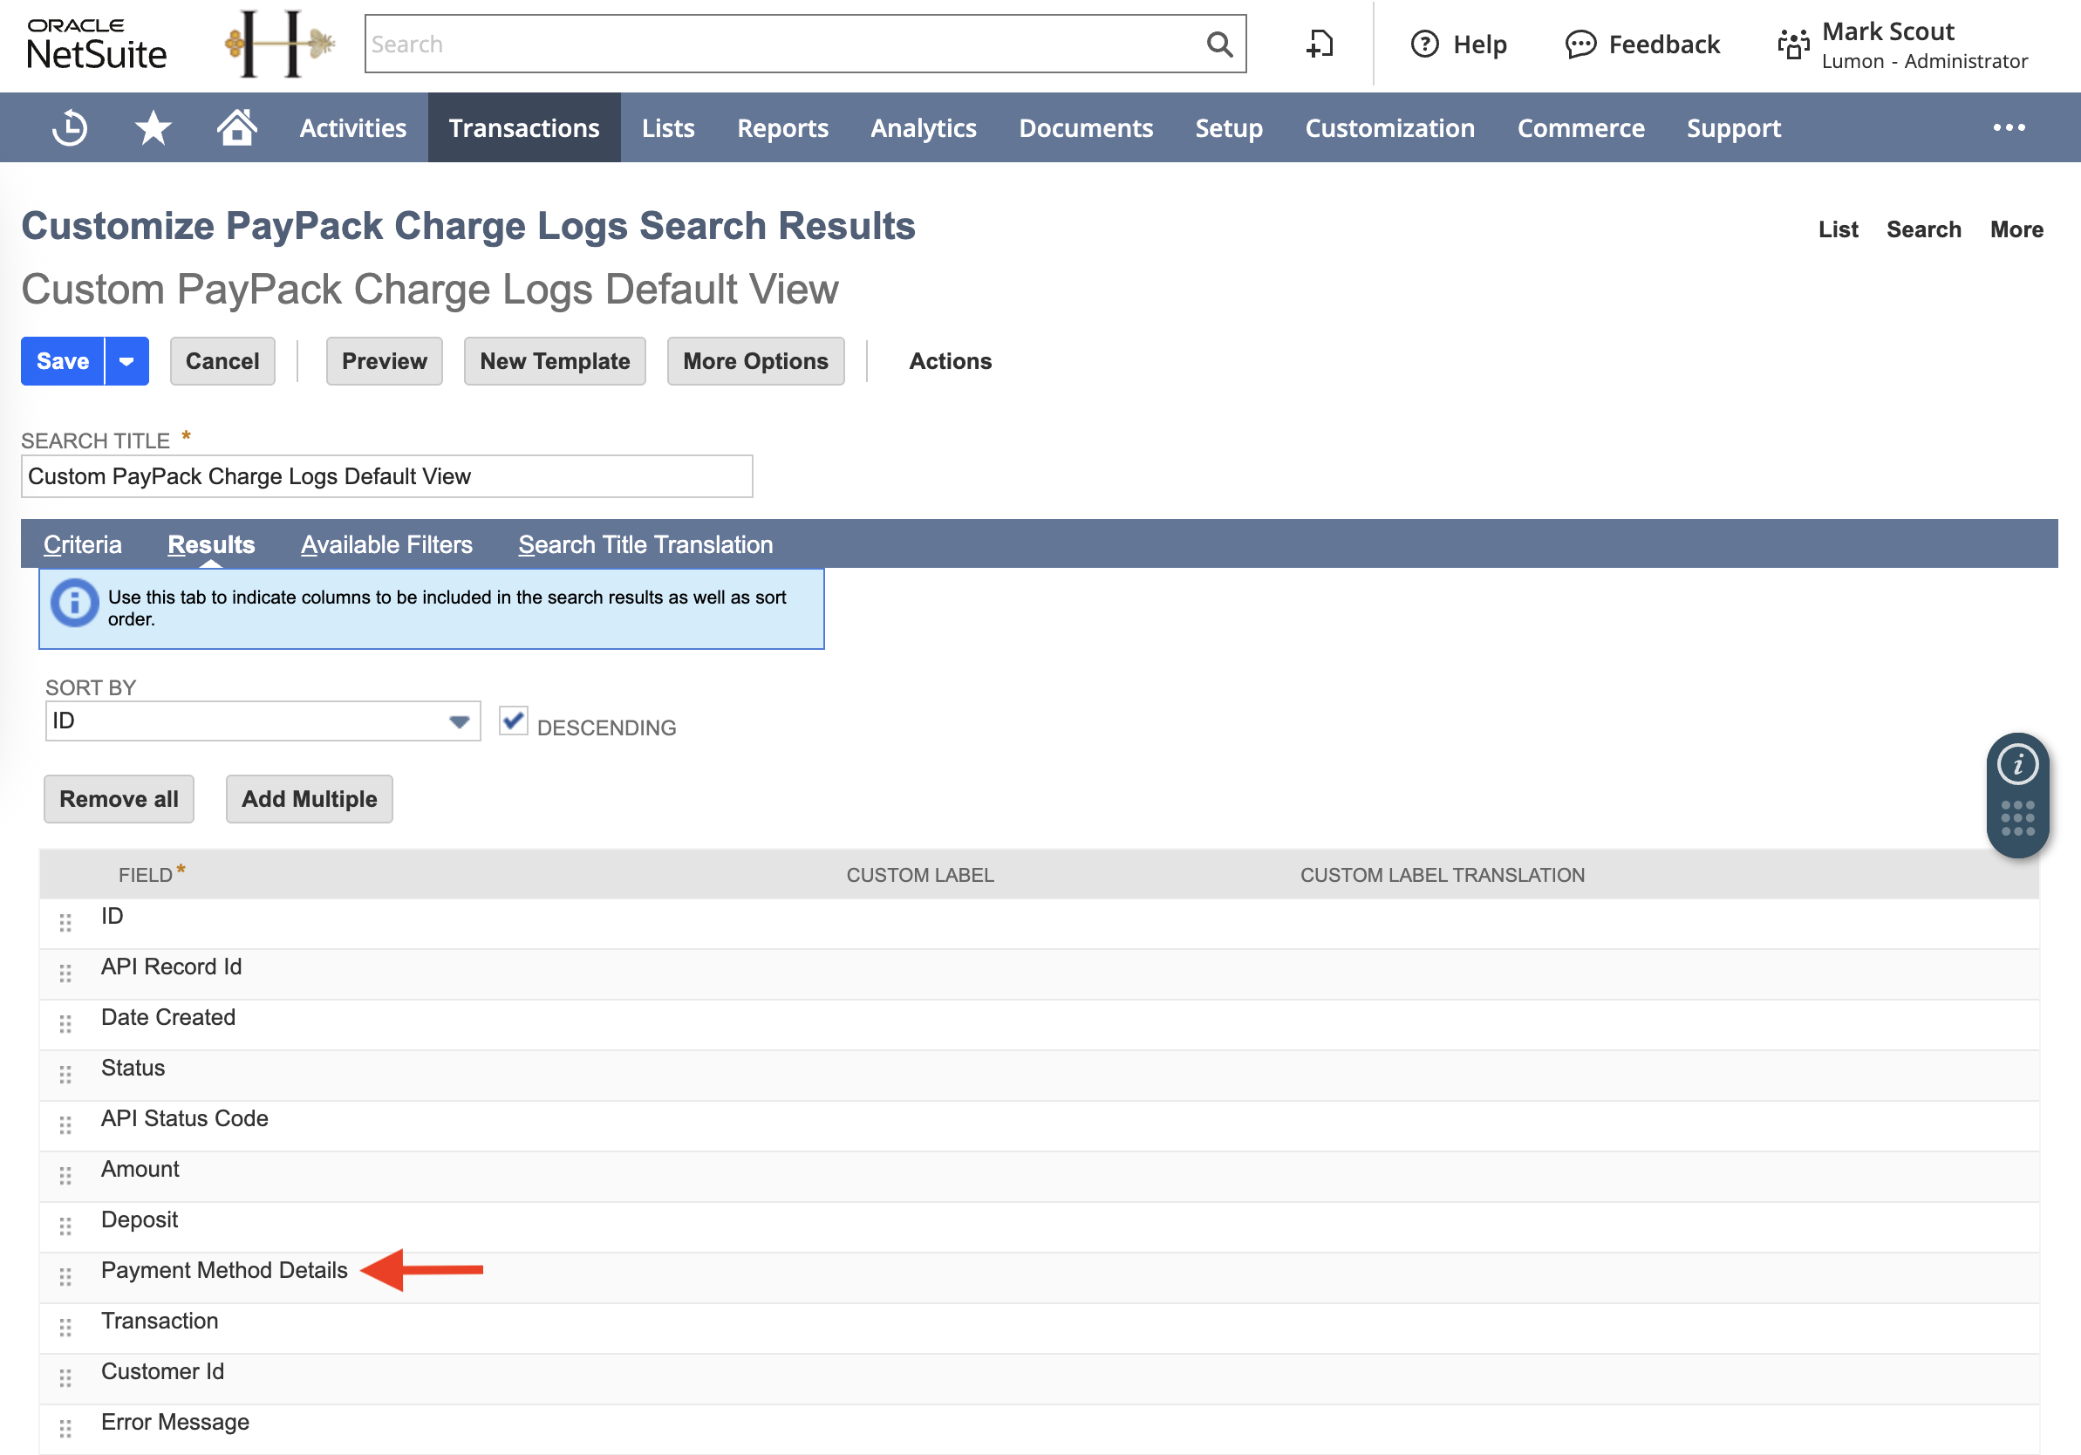Click the New Template button

click(x=555, y=361)
